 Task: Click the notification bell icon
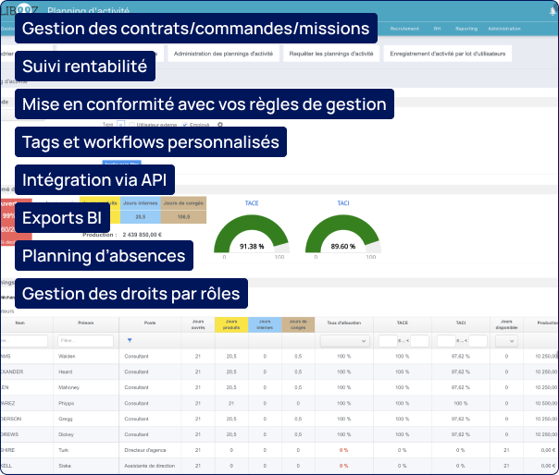(553, 9)
